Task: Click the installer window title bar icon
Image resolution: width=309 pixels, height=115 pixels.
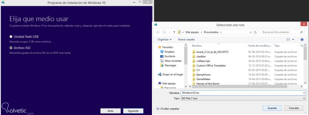Action: (3, 2)
